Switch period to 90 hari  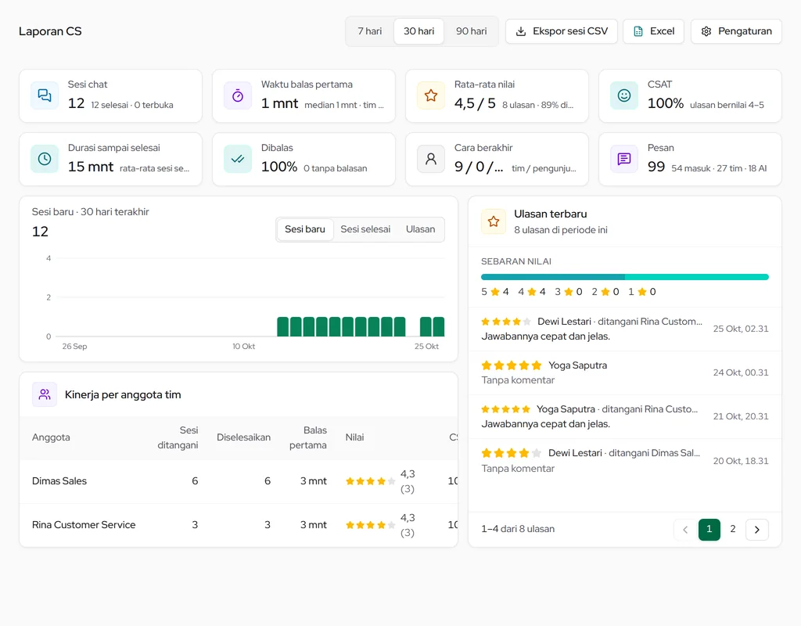tap(471, 31)
